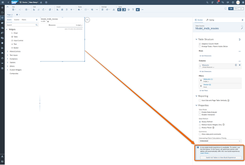Select Always Pause radio button

[200, 128]
